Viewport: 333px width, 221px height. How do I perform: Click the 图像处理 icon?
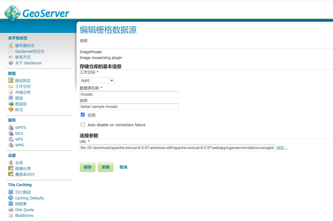tap(11, 168)
